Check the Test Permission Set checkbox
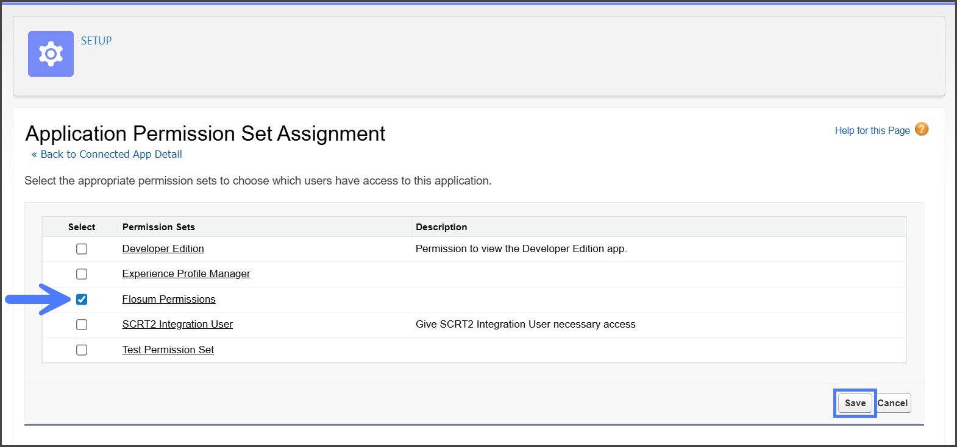 click(82, 350)
